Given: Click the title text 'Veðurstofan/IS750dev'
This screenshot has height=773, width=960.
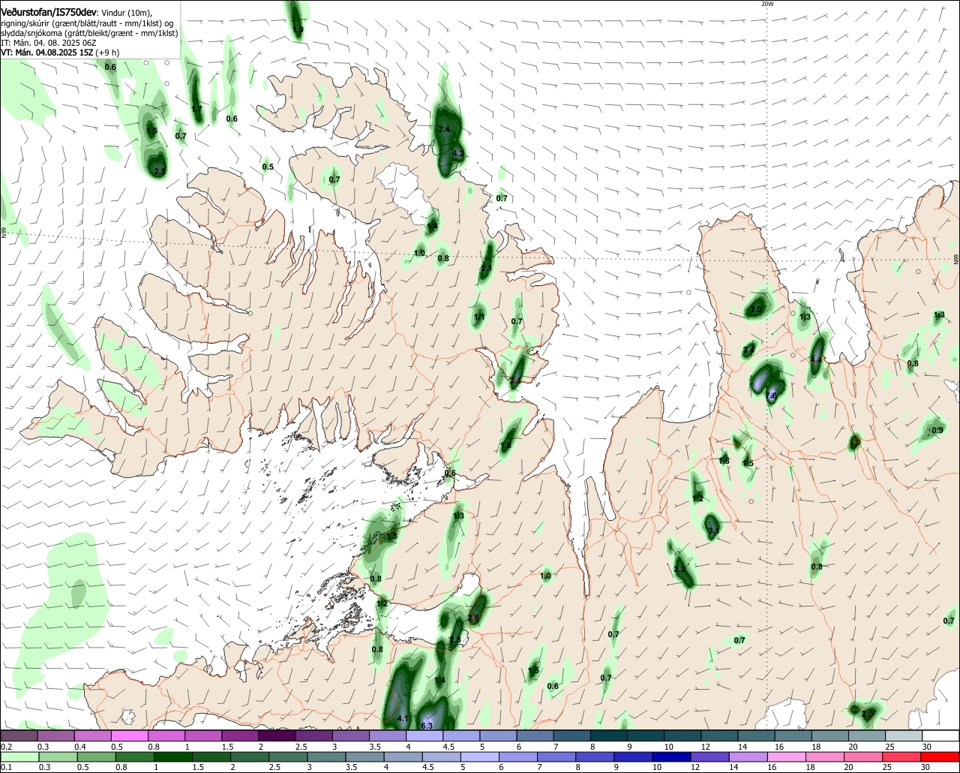Looking at the screenshot, I should (x=49, y=12).
